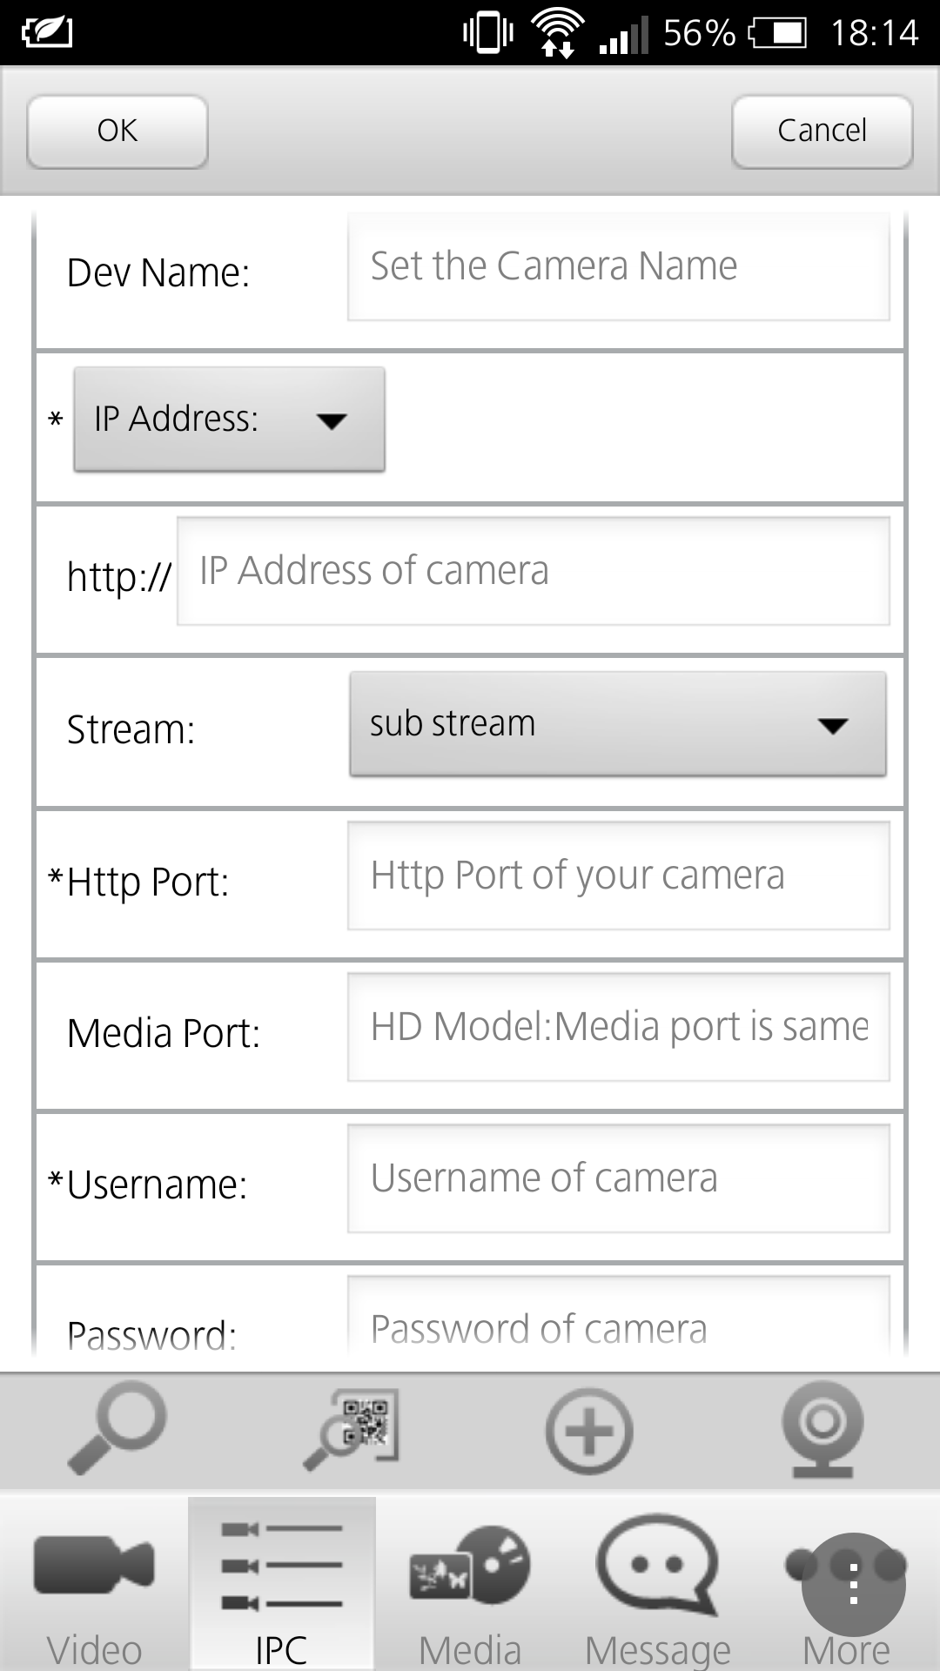
Task: Open the sub stream dropdown
Action: point(618,724)
